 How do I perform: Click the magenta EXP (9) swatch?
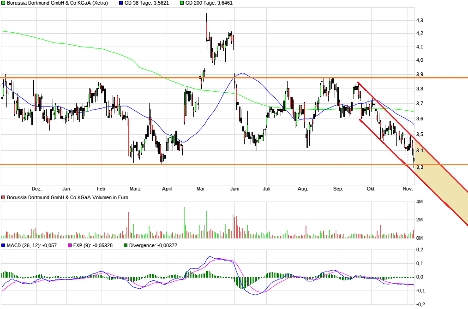70,245
